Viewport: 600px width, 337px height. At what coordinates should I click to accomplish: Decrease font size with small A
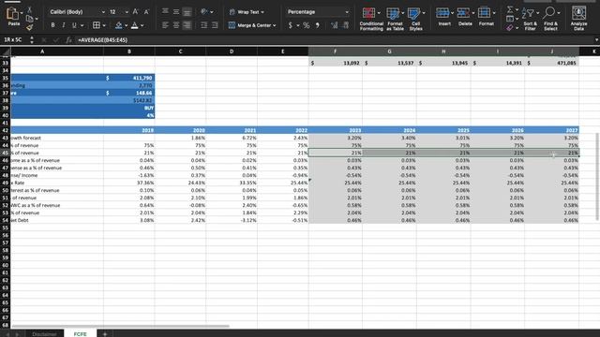pos(146,12)
